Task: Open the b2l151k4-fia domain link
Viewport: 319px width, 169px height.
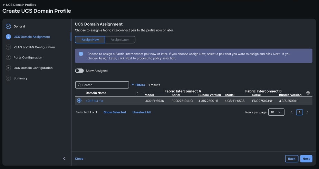Action: click(x=94, y=101)
